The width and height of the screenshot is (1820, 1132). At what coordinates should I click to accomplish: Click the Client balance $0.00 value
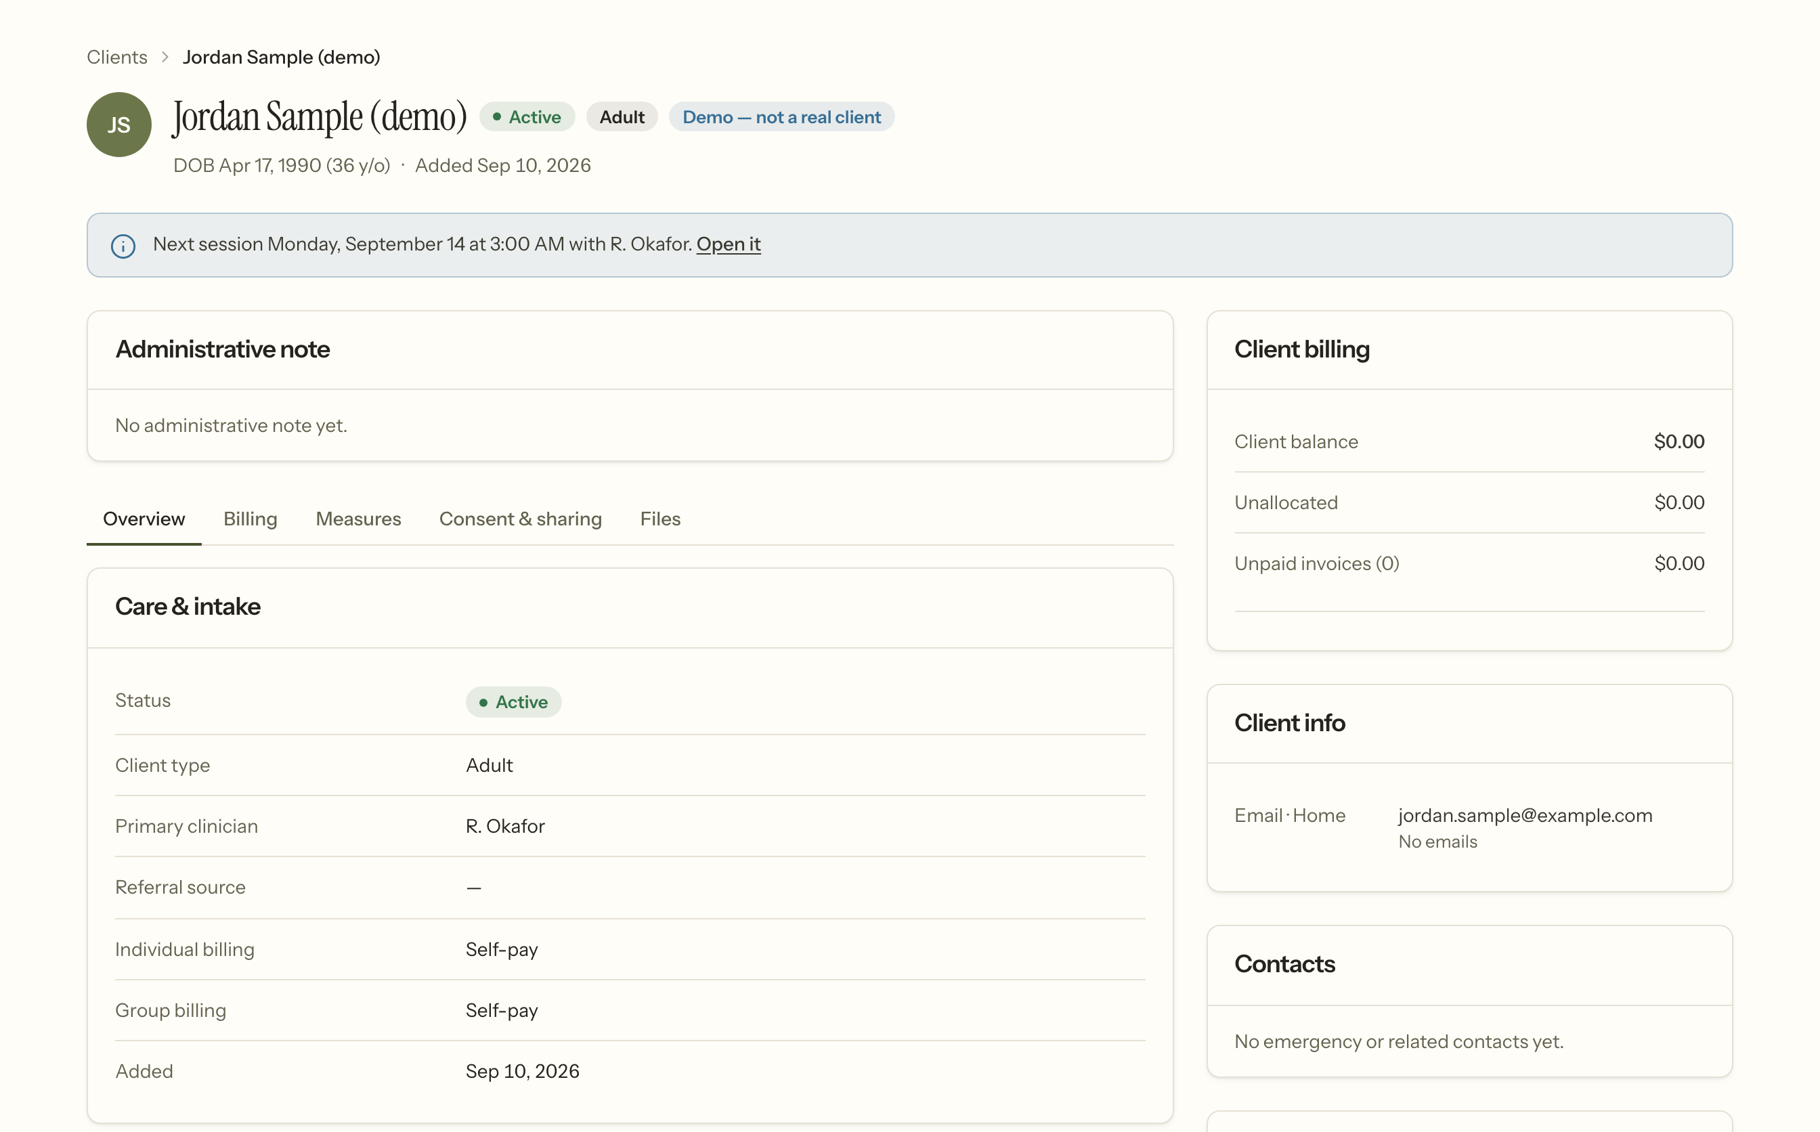click(1679, 441)
